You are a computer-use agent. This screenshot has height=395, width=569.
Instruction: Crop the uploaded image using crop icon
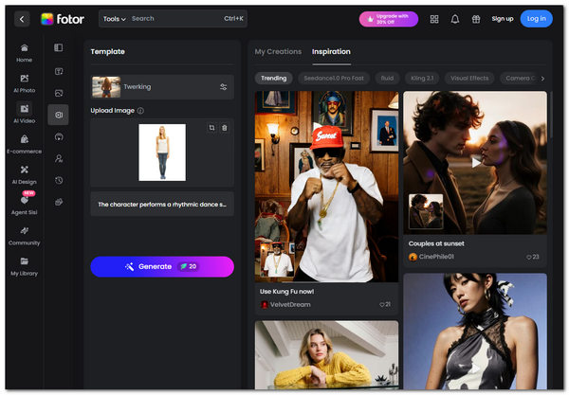(x=211, y=128)
